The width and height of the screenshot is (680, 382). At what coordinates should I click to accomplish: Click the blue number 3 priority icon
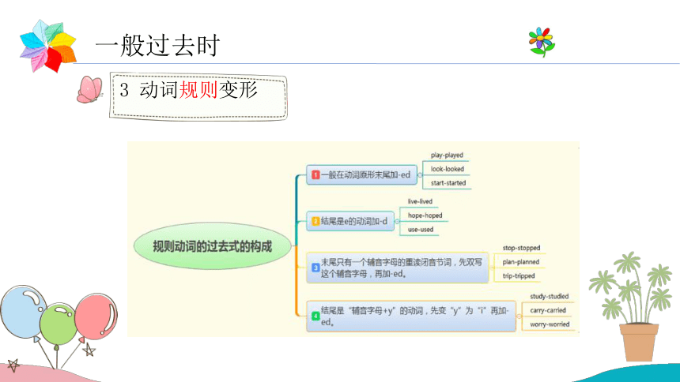[315, 268]
